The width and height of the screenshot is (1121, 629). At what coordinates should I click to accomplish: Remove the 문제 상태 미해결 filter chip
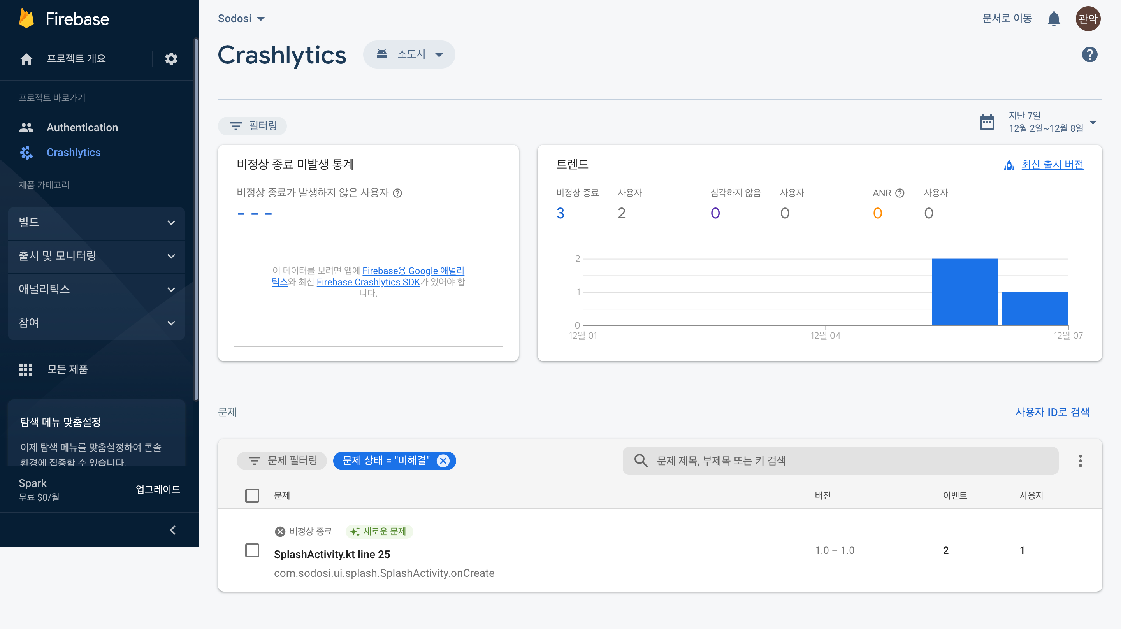(443, 460)
